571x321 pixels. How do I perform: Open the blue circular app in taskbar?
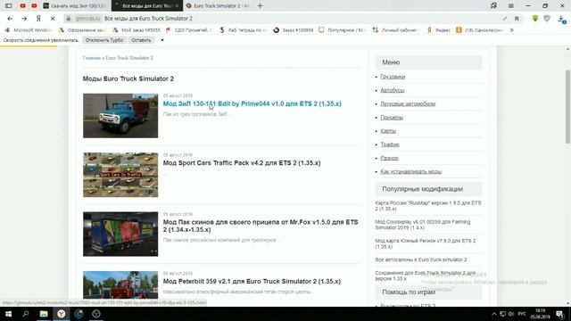(x=79, y=314)
